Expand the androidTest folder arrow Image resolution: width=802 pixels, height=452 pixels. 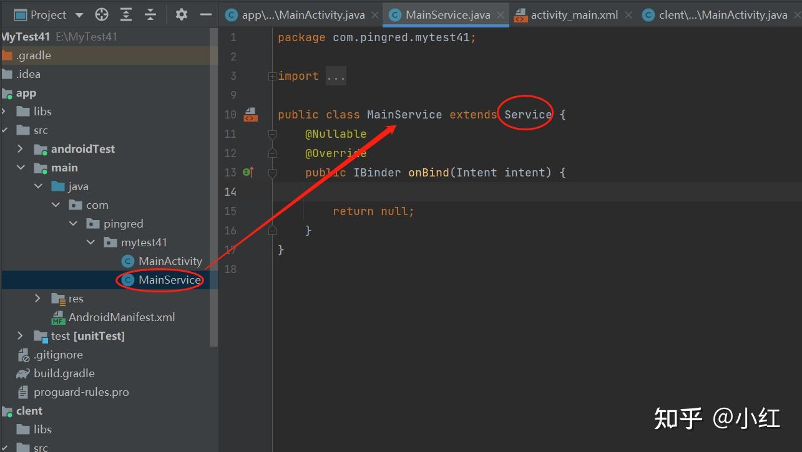(21, 149)
